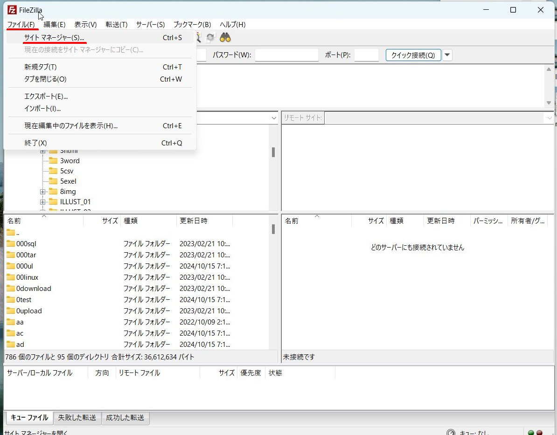Image resolution: width=557 pixels, height=435 pixels.
Task: Sort remote list by 所有者/グ... column header
Action: pyautogui.click(x=528, y=221)
